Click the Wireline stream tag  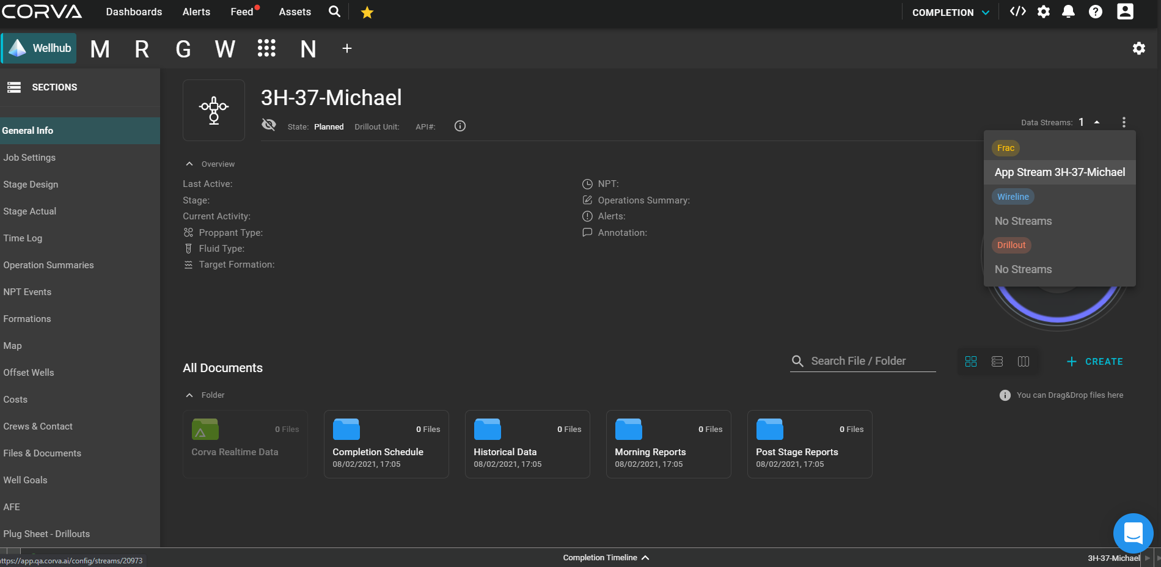[x=1013, y=197]
